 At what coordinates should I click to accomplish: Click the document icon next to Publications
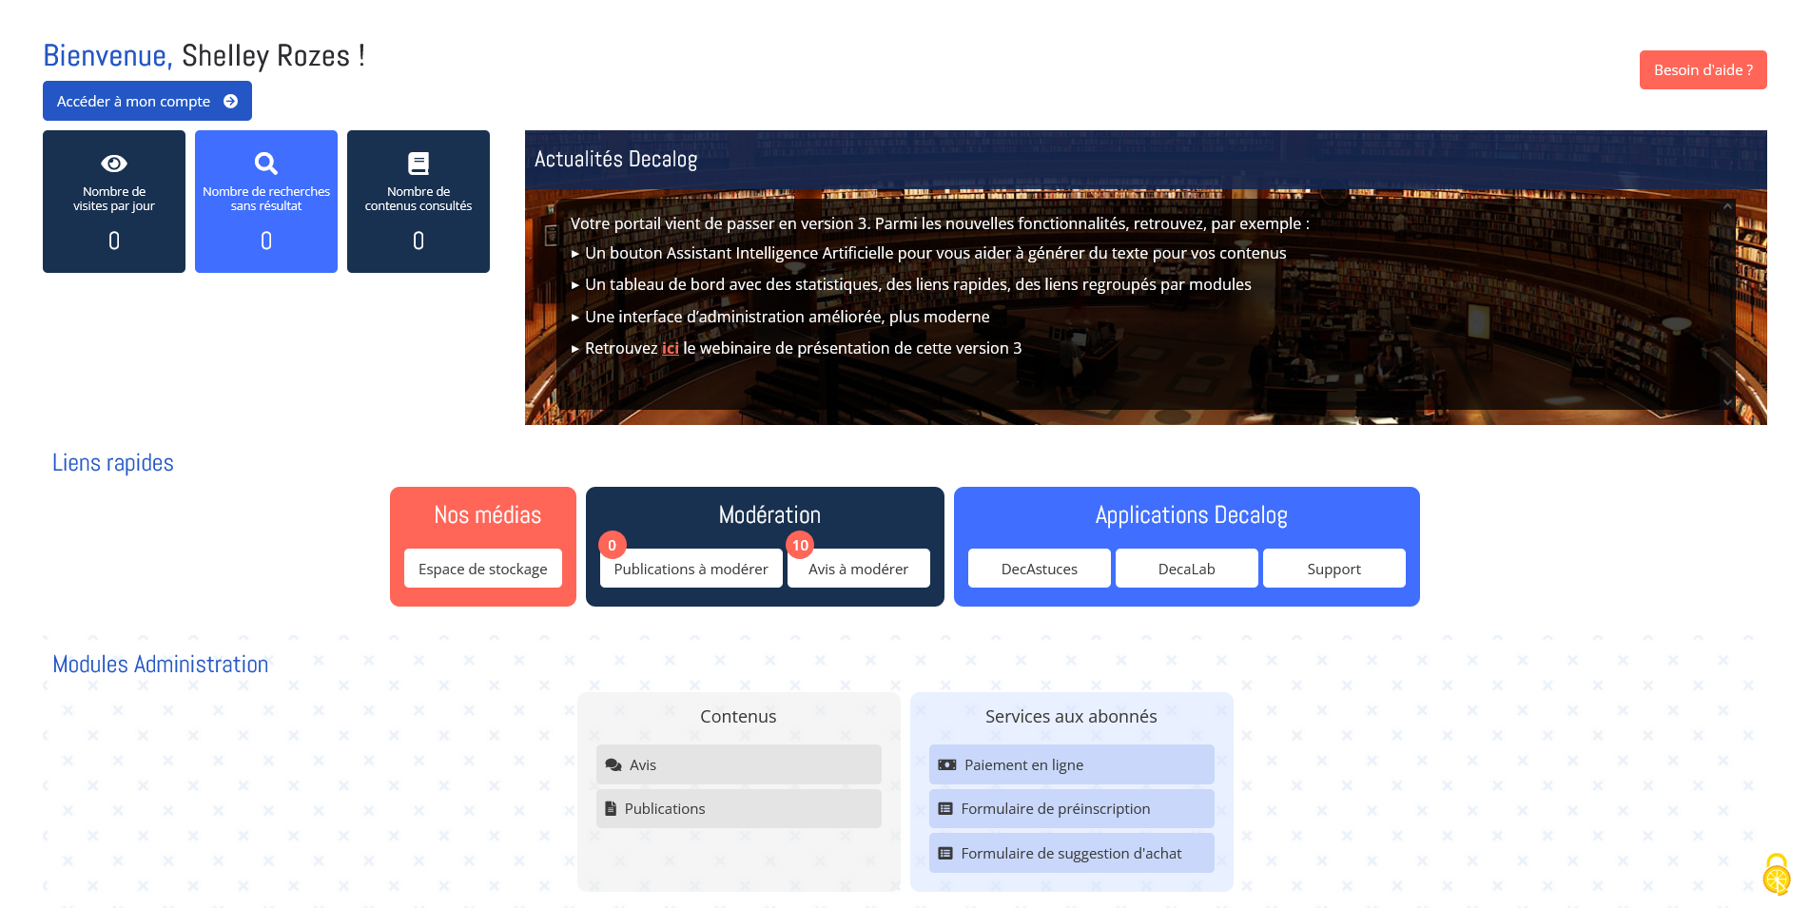coord(611,809)
